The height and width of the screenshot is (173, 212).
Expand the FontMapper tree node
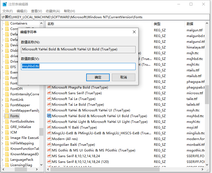click(x=2, y=105)
